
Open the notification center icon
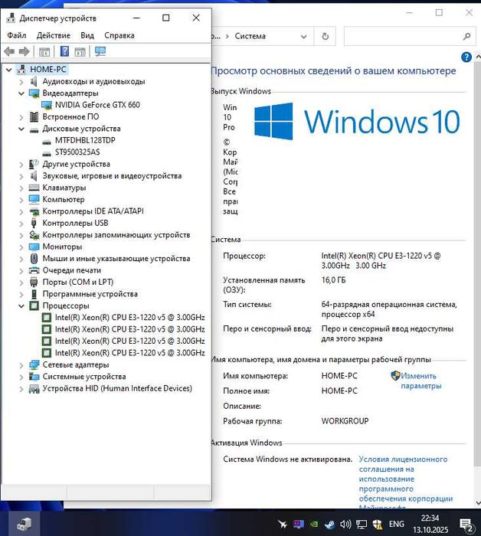point(466,525)
